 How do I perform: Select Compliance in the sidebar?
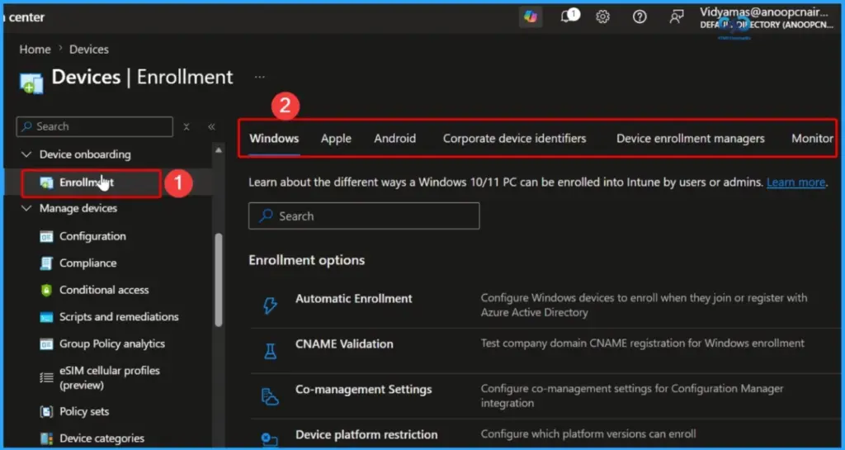(87, 263)
